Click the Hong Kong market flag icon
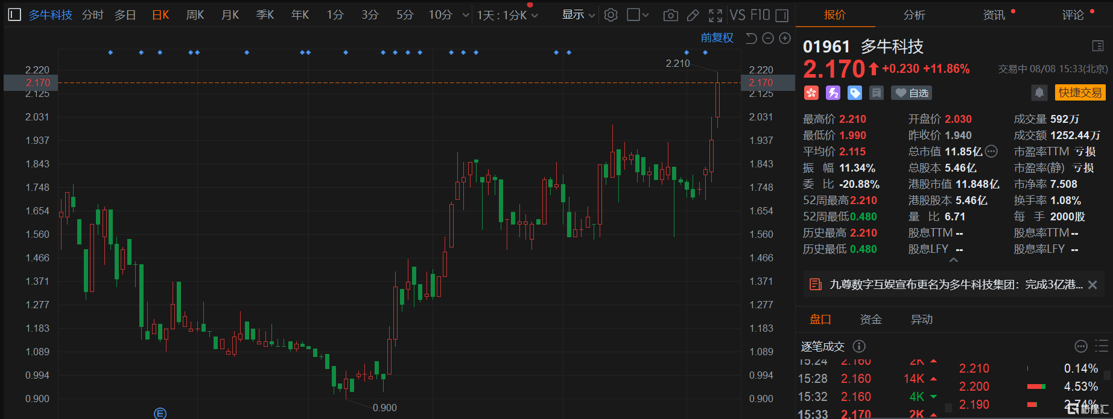Screen dimensions: 1113x419 coord(811,93)
